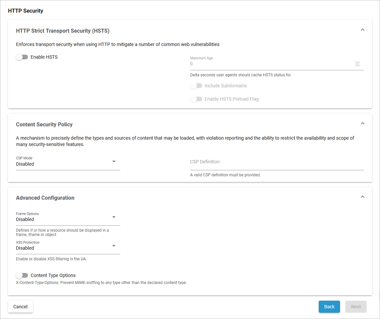This screenshot has width=380, height=319.
Task: Enable the HSTS toggle switch
Action: tap(22, 57)
